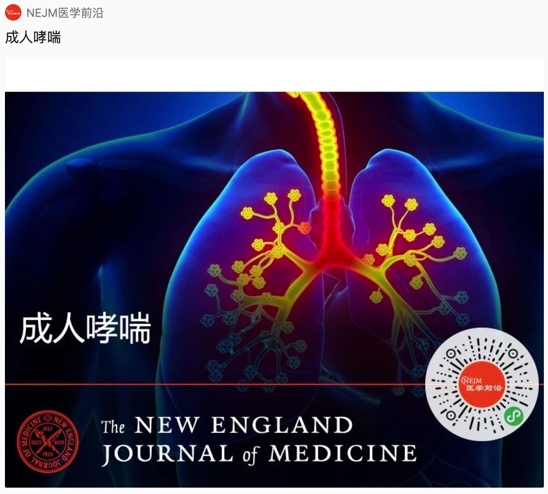Click the thin red horizontal divider line
This screenshot has width=548, height=494.
(215, 384)
